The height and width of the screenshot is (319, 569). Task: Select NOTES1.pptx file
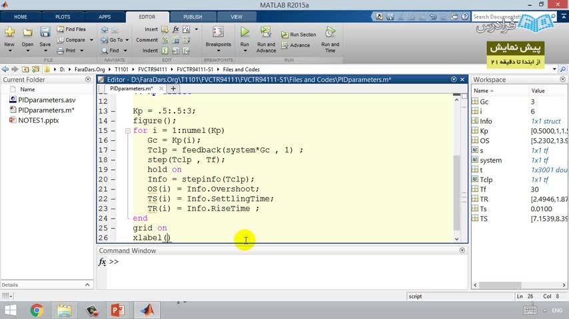coord(39,120)
